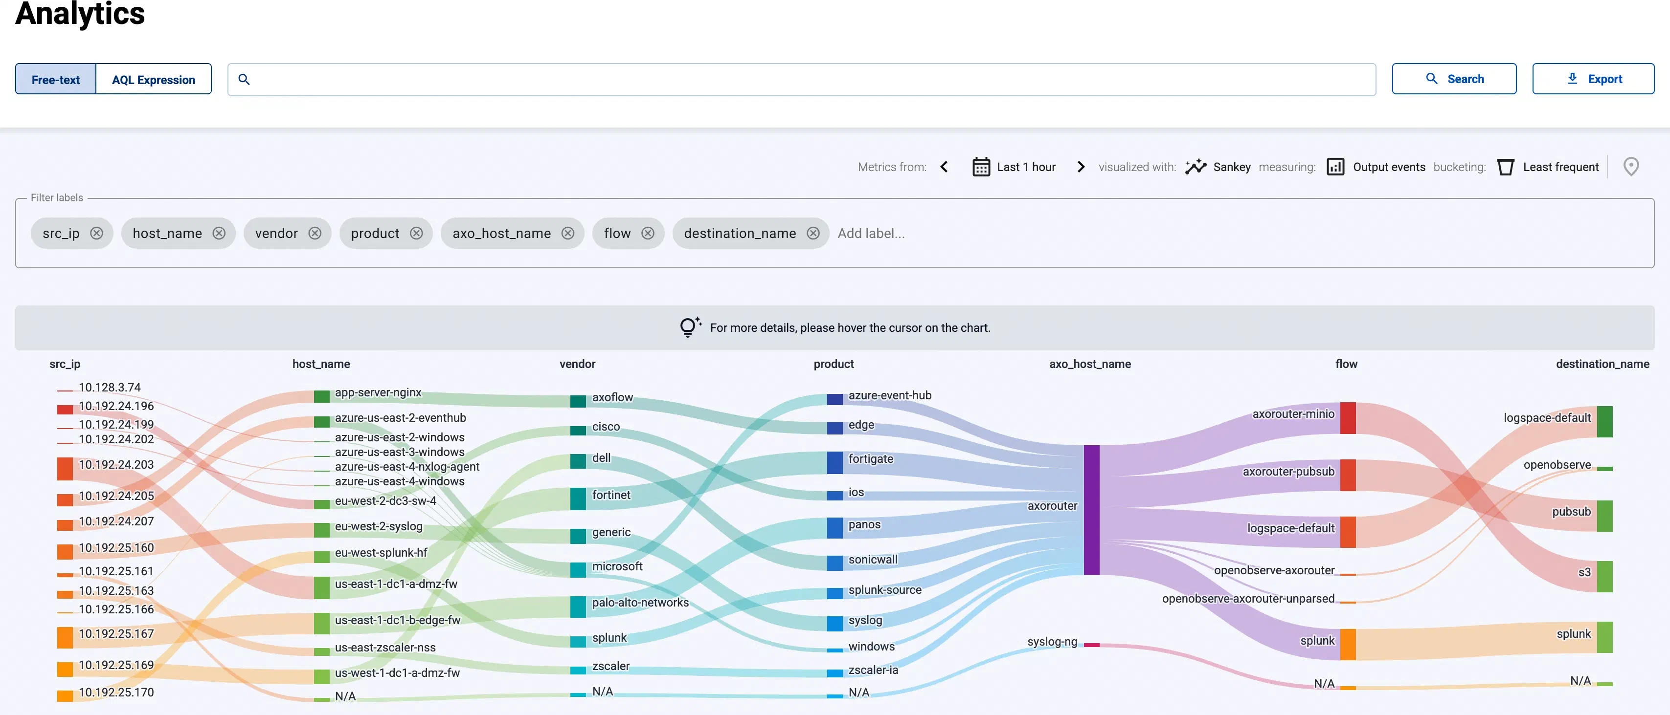Click the orange splunk flow node
The height and width of the screenshot is (715, 1670).
(x=1348, y=645)
